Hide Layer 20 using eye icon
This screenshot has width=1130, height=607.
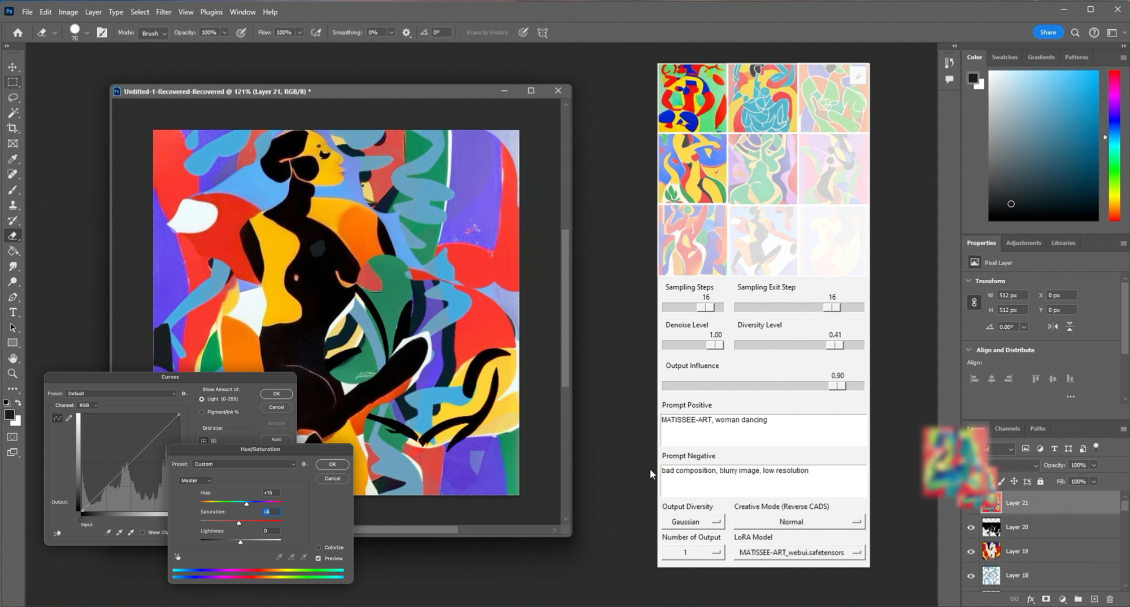pyautogui.click(x=971, y=527)
